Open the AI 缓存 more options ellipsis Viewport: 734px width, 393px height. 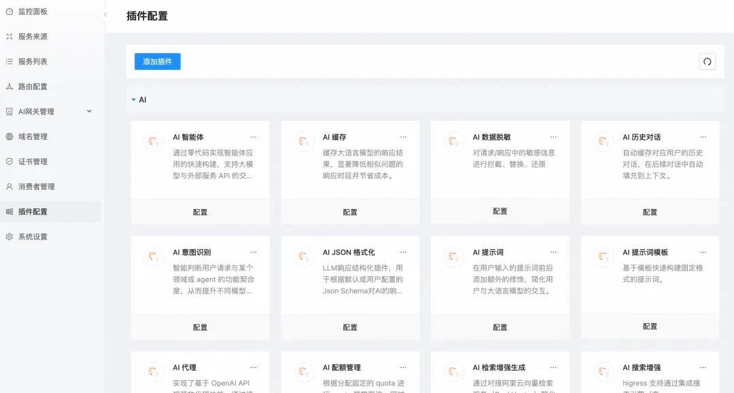pyautogui.click(x=403, y=137)
